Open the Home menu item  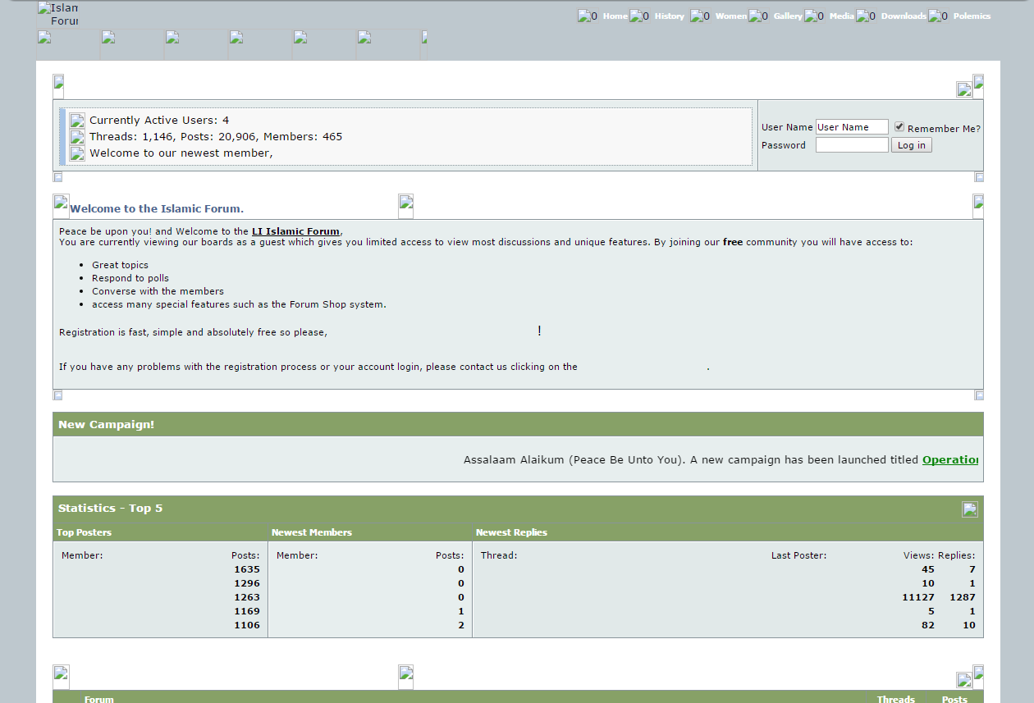pos(615,16)
